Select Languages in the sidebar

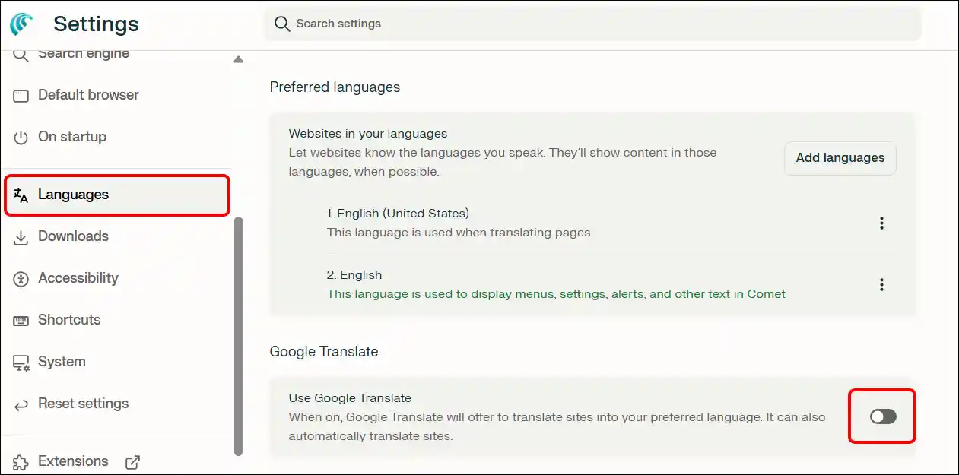click(73, 195)
